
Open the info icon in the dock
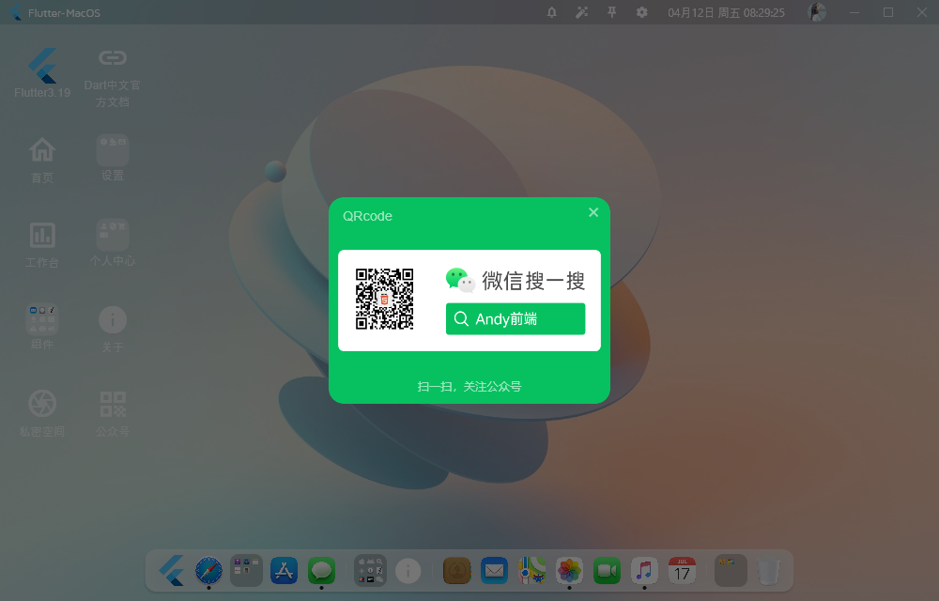pos(408,571)
